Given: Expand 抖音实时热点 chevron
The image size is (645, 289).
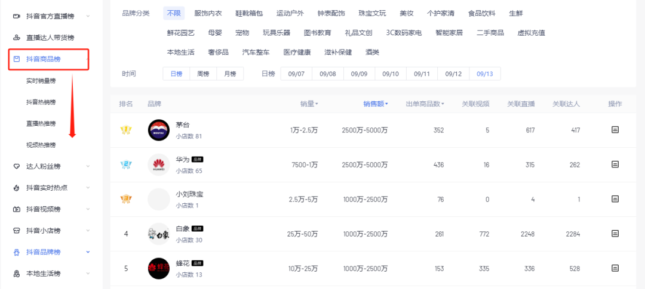Looking at the screenshot, I should (x=88, y=188).
